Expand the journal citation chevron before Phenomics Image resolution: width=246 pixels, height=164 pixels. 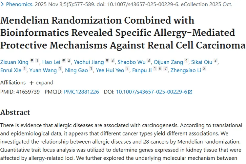[x=3, y=5]
